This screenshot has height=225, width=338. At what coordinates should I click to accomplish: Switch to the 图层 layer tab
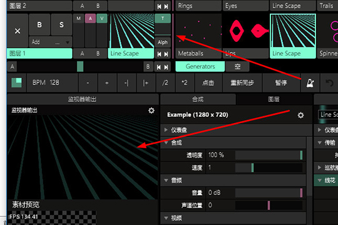point(274,99)
